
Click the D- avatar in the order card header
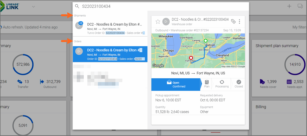click(166, 21)
